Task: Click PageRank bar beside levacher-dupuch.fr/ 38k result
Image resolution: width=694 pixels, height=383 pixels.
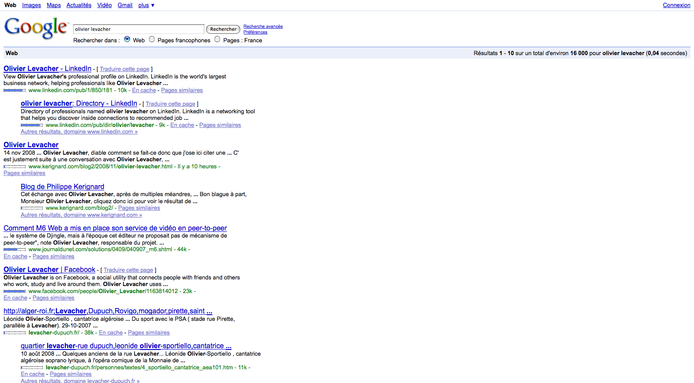Action: click(15, 333)
